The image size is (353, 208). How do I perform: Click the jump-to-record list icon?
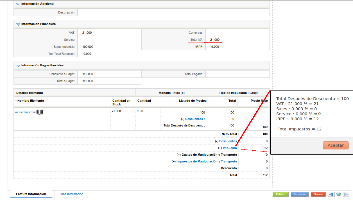coord(339,194)
